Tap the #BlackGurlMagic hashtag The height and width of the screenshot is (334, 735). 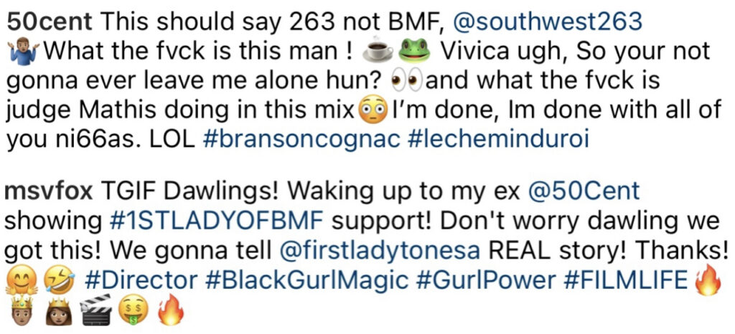(x=306, y=280)
